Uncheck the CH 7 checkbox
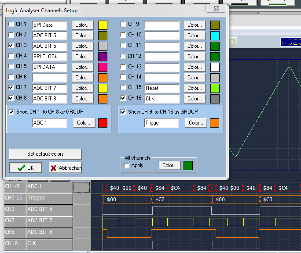Image resolution: width=301 pixels, height=253 pixels. tap(11, 87)
